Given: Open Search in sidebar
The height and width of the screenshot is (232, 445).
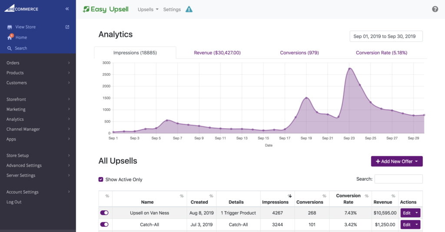Looking at the screenshot, I should pyautogui.click(x=21, y=48).
